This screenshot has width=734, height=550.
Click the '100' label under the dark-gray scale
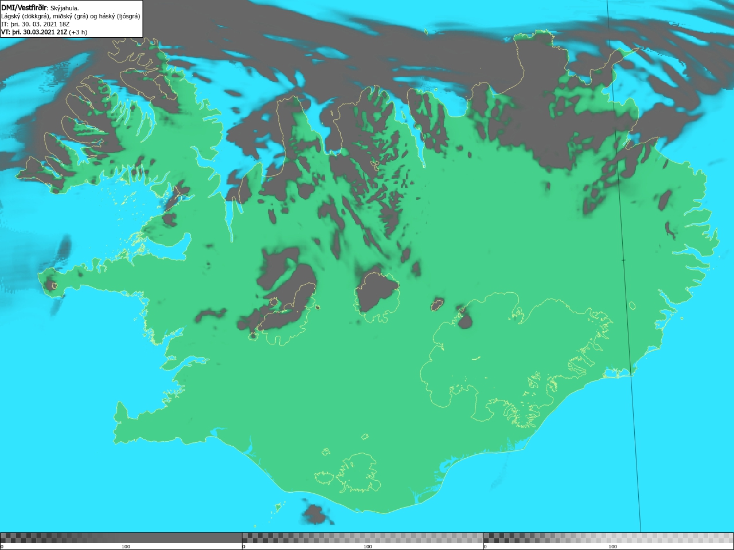[x=126, y=547]
